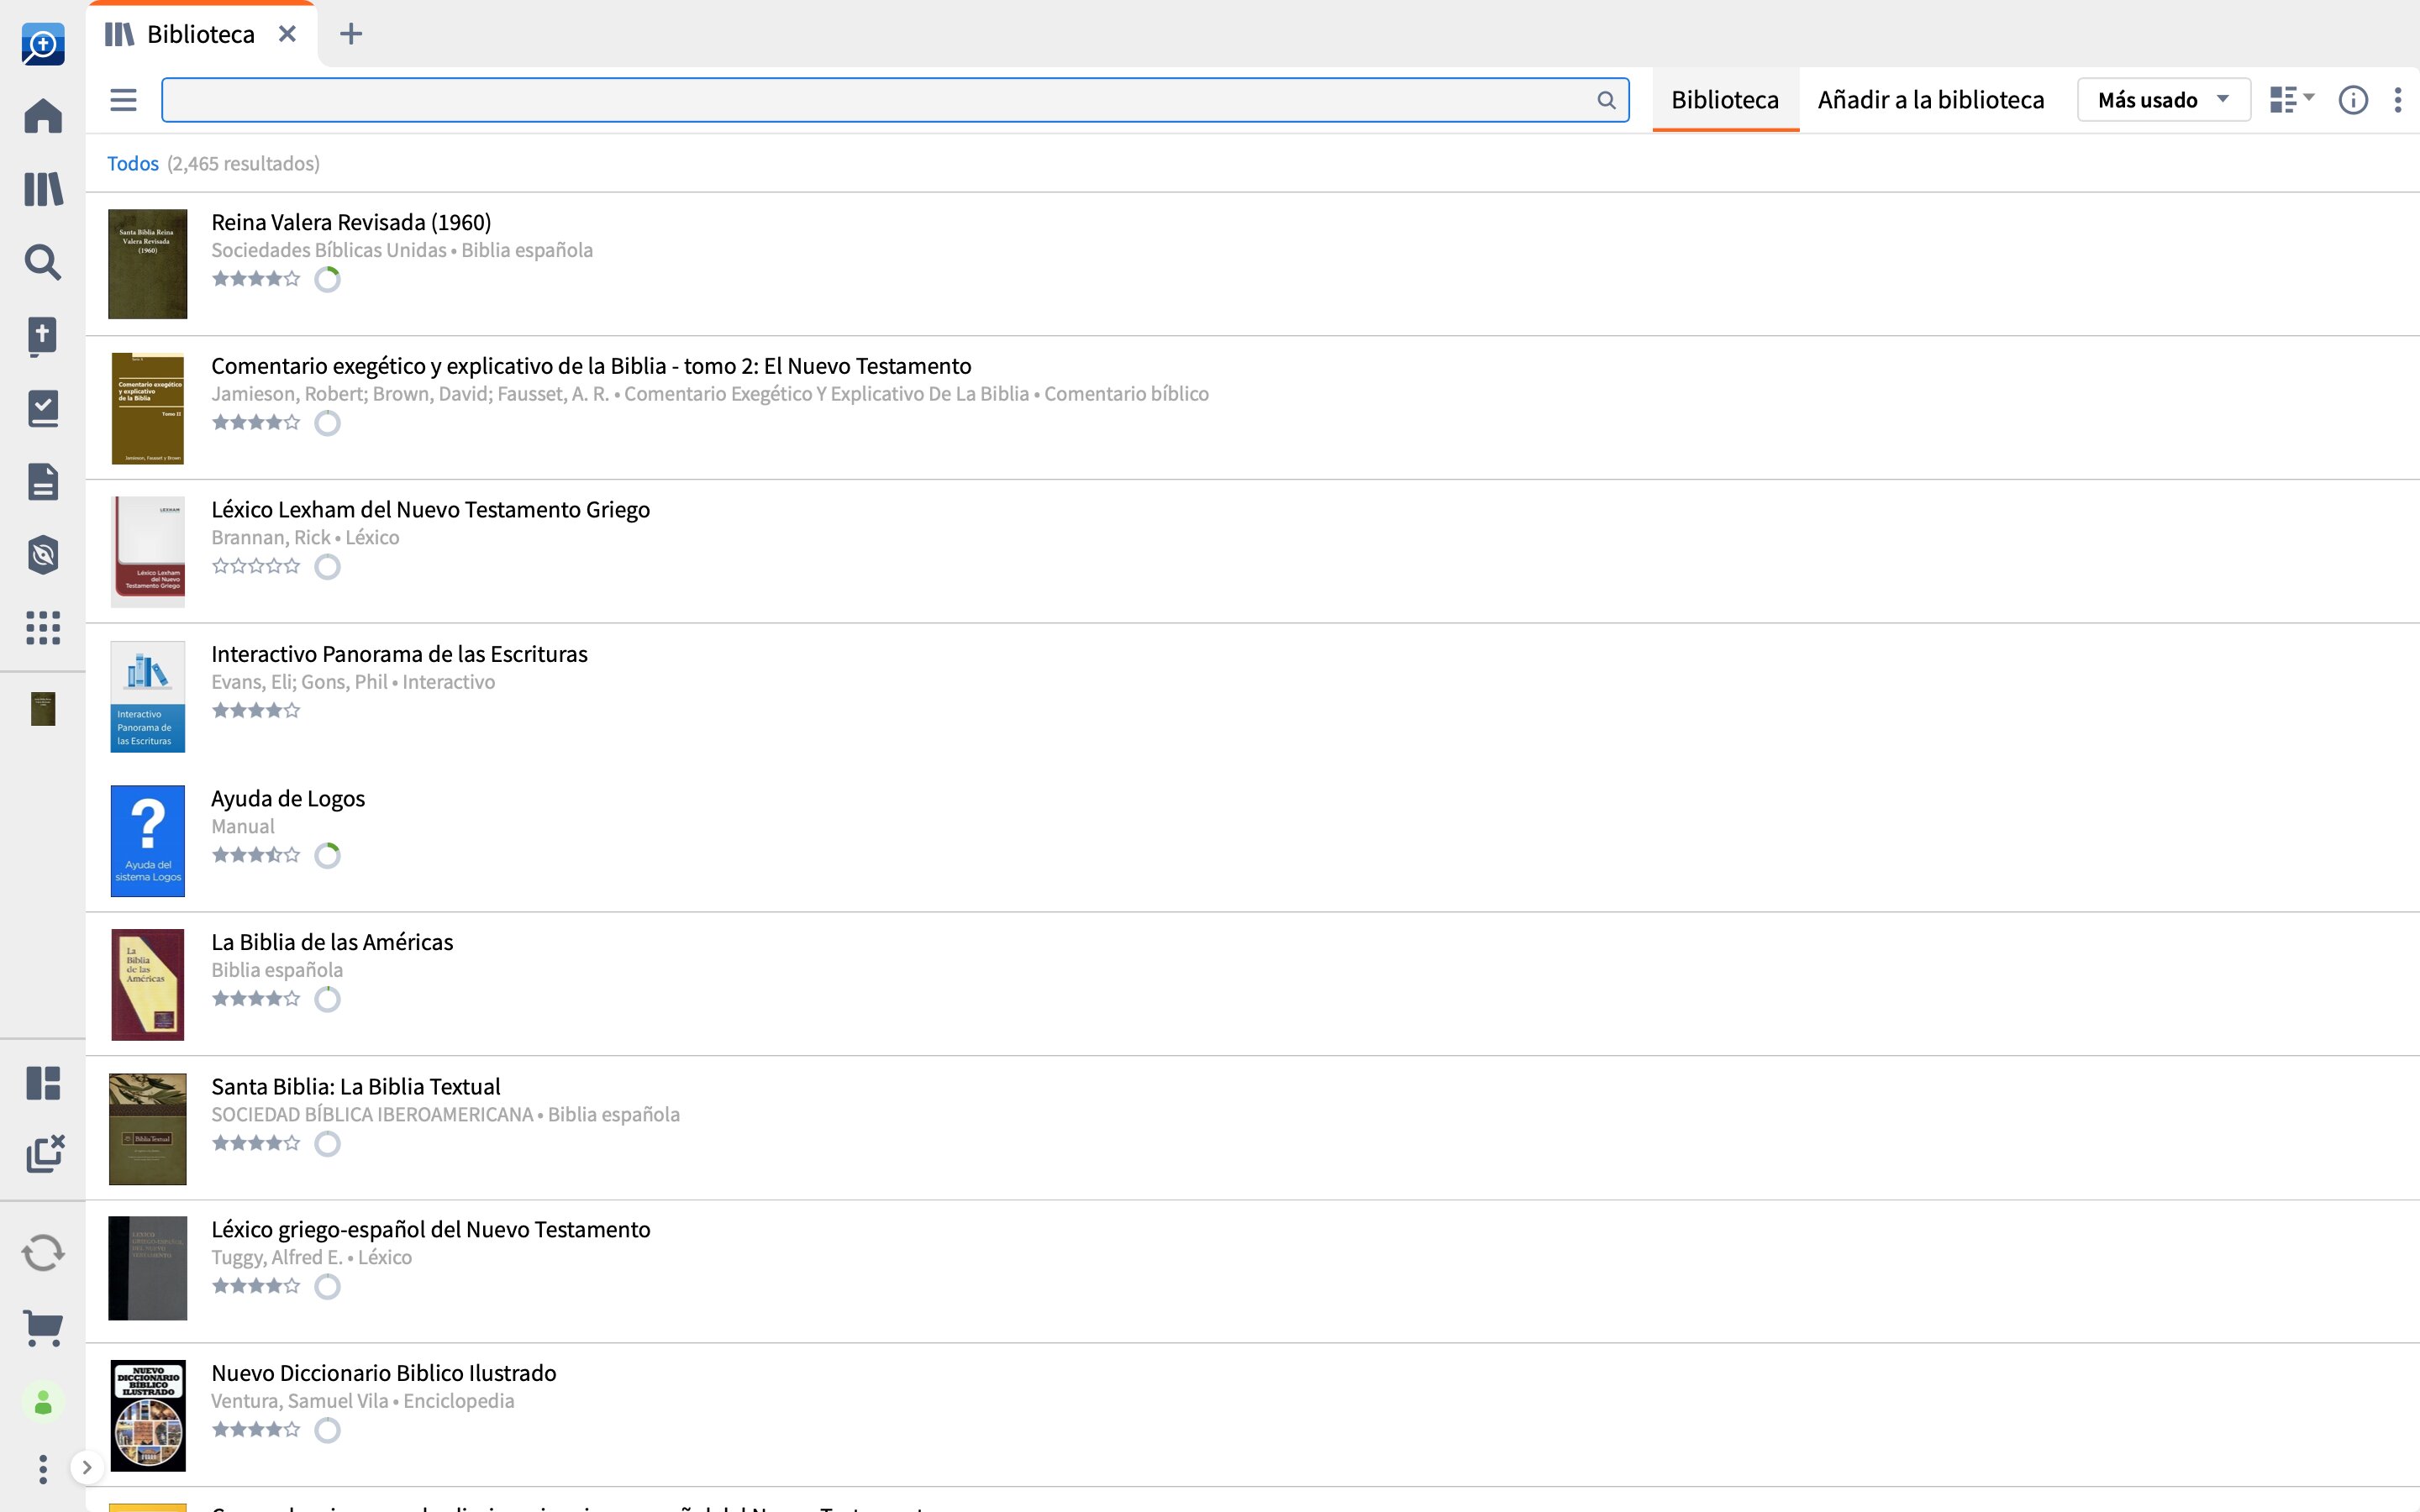The height and width of the screenshot is (1512, 2420).
Task: Open the Más usado sort dropdown
Action: (x=2163, y=100)
